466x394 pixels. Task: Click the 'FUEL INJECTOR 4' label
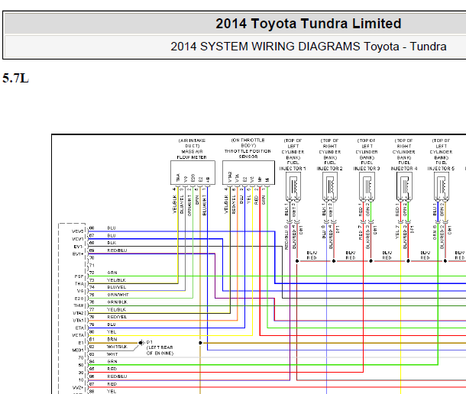coord(404,166)
